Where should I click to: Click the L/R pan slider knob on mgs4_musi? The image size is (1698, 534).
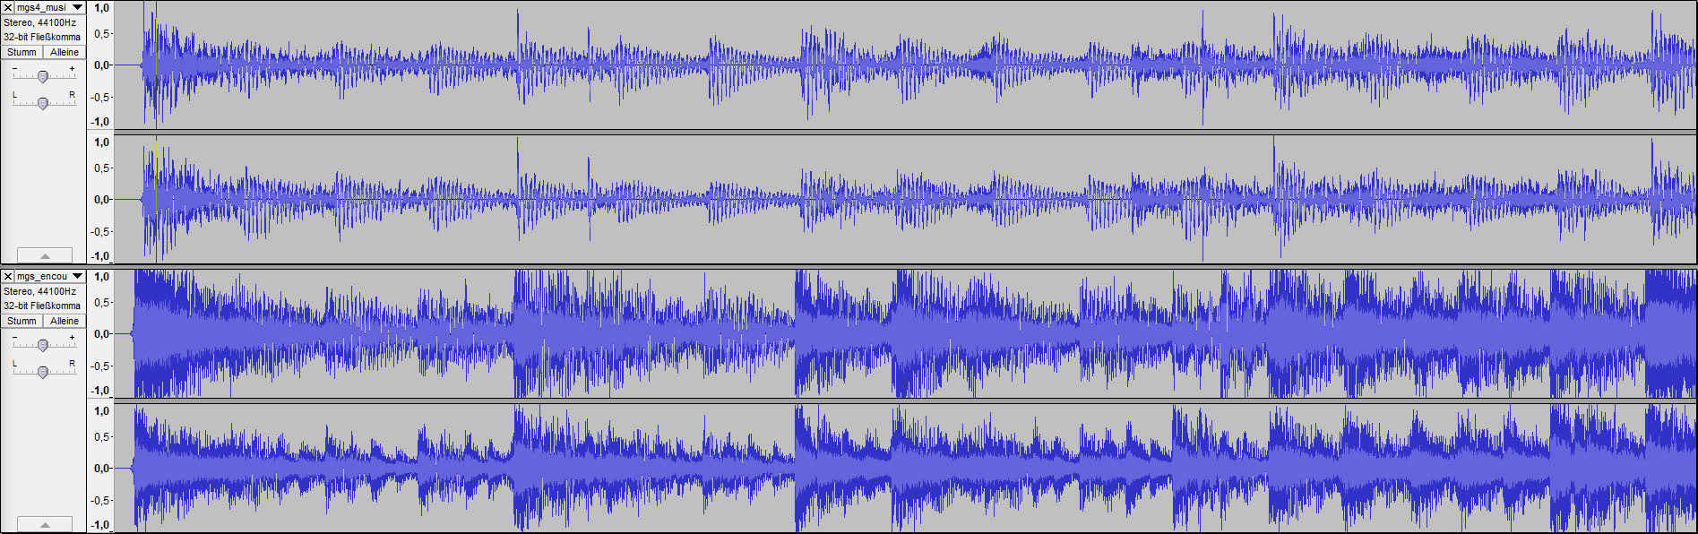(42, 103)
